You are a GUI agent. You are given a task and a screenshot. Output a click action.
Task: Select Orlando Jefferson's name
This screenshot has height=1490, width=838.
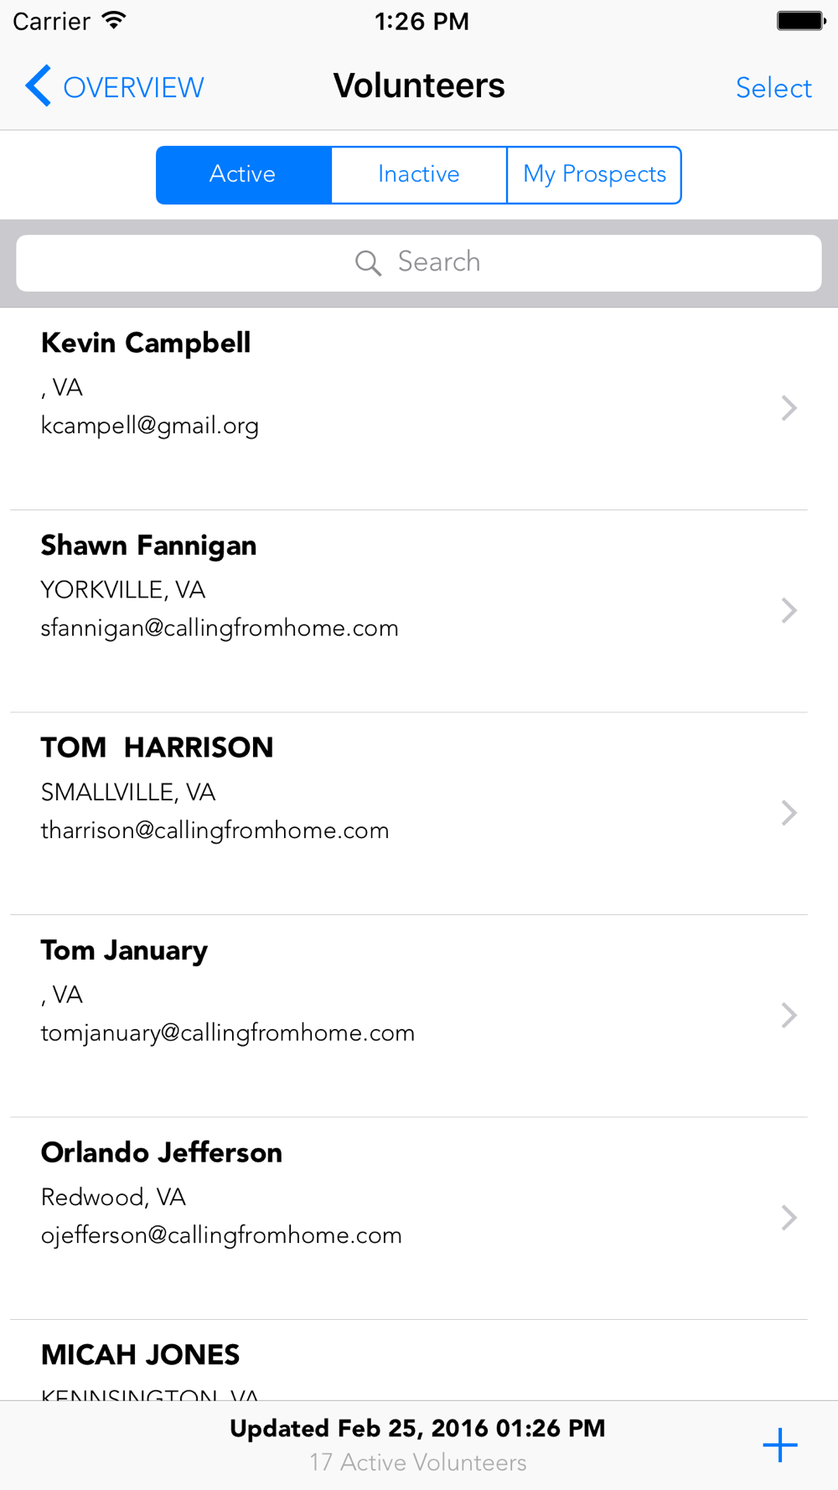click(162, 1153)
